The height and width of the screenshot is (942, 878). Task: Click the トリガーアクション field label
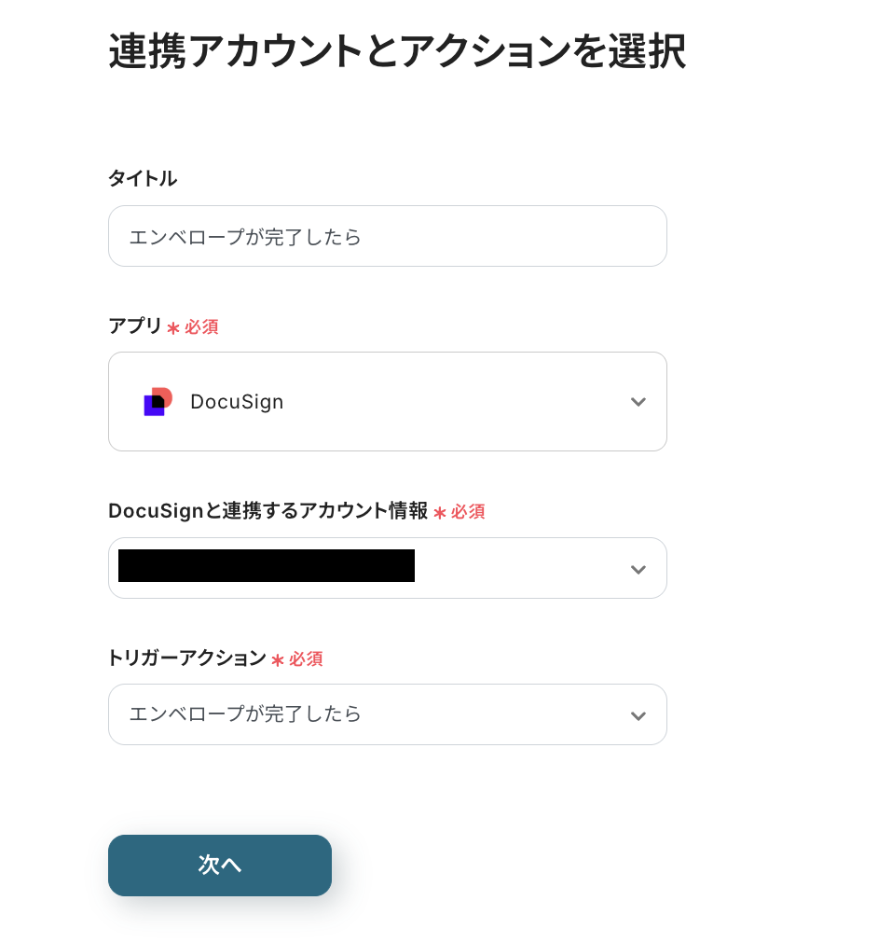187,658
